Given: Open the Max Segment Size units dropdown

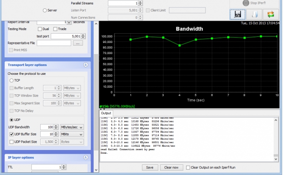Looking at the screenshot, I should point(72,103).
